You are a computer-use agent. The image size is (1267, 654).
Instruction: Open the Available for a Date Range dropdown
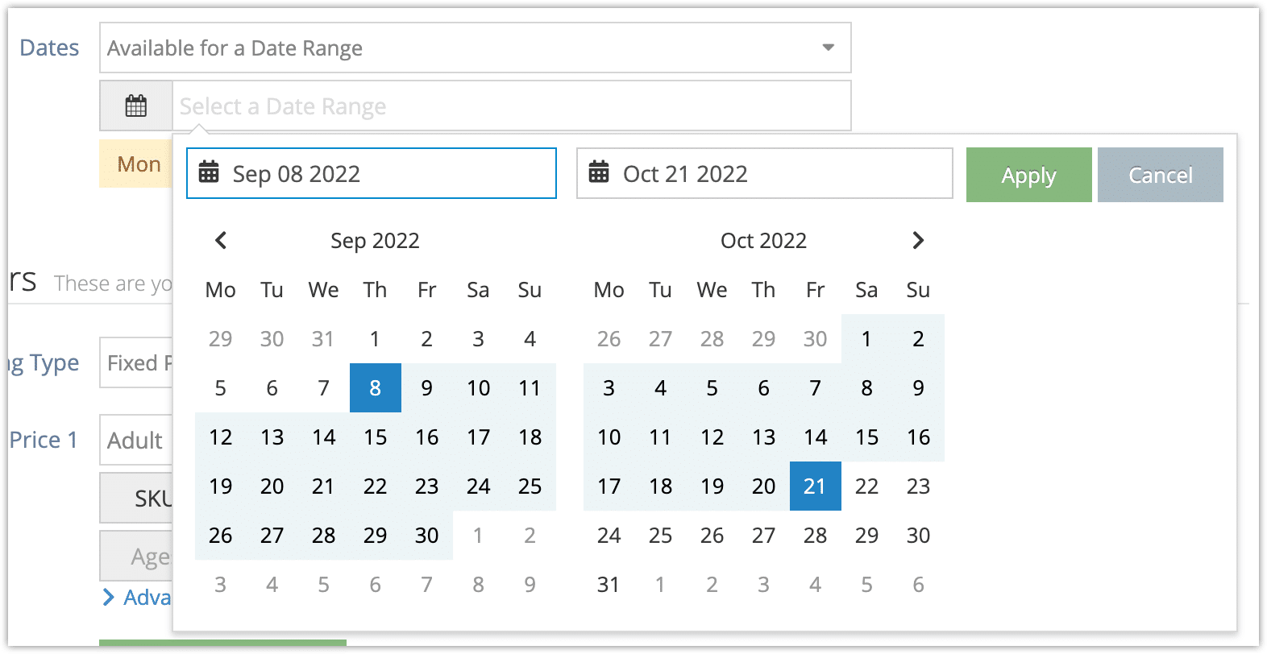click(x=476, y=48)
